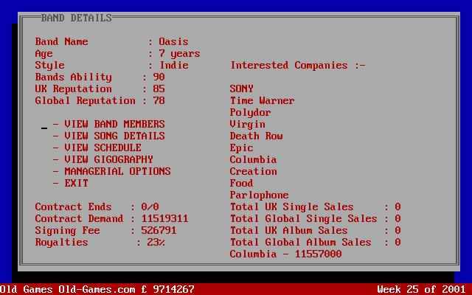The height and width of the screenshot is (295, 472).
Task: Click Contract Demand figure 11519311
Action: pyautogui.click(x=165, y=218)
